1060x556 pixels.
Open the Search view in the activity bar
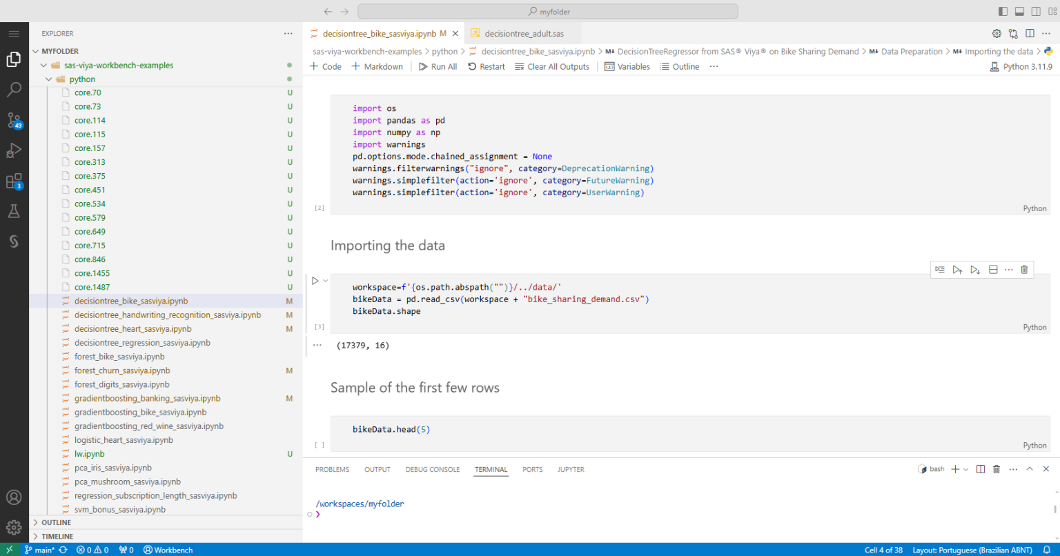coord(14,89)
